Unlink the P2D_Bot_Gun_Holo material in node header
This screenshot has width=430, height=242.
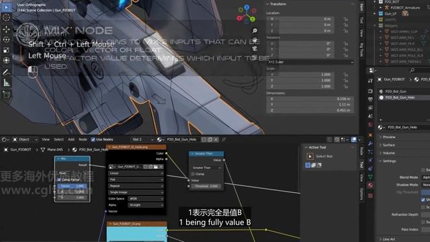[x=216, y=139]
